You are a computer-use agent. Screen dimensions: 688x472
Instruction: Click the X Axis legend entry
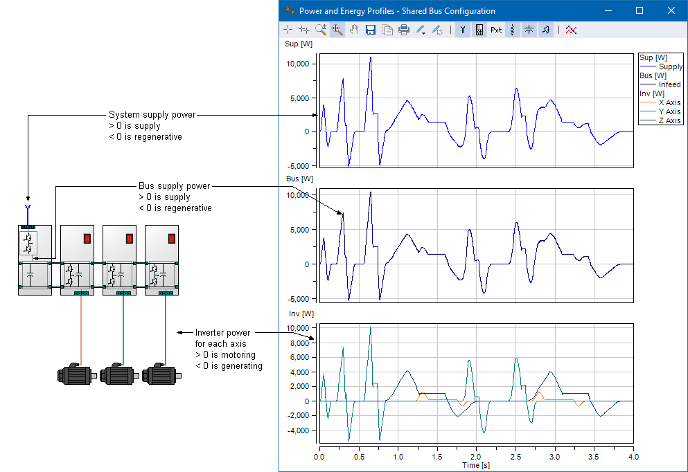pyautogui.click(x=669, y=102)
